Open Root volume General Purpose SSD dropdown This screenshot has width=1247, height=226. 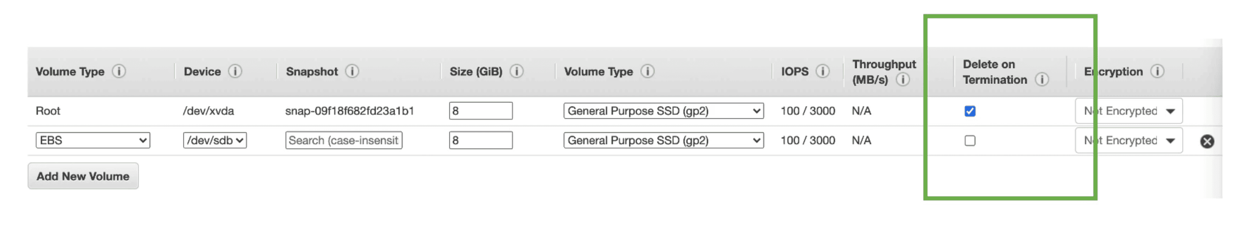[x=663, y=111]
